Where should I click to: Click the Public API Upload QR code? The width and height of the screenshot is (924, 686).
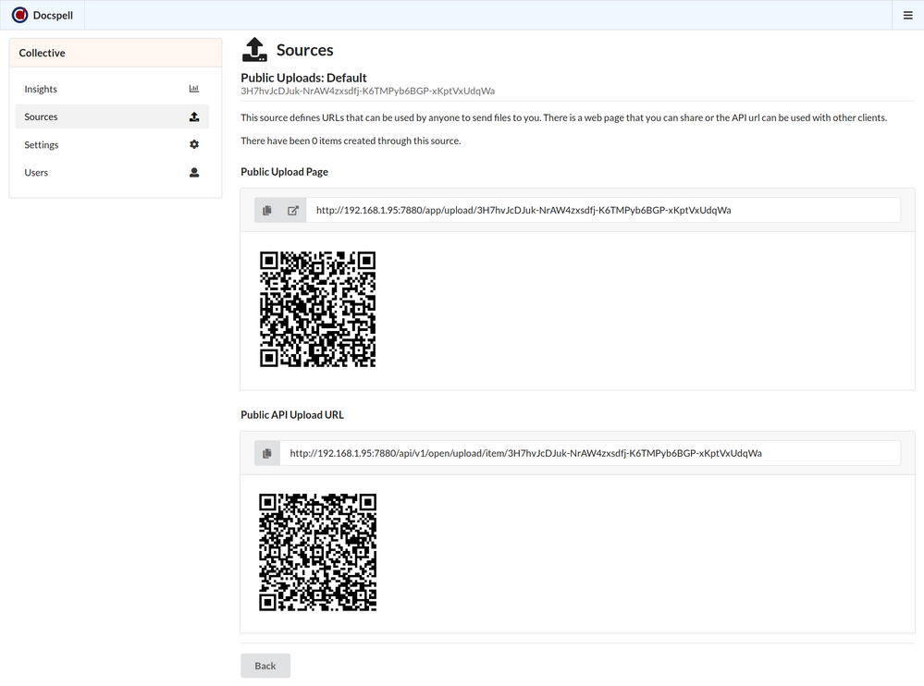[x=317, y=552]
